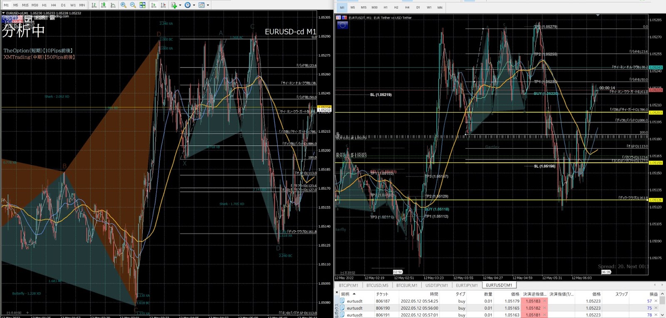Toggle H2 timeframe on right terminal toolbar
Image resolution: width=666 pixels, height=318 pixels.
[x=396, y=7]
